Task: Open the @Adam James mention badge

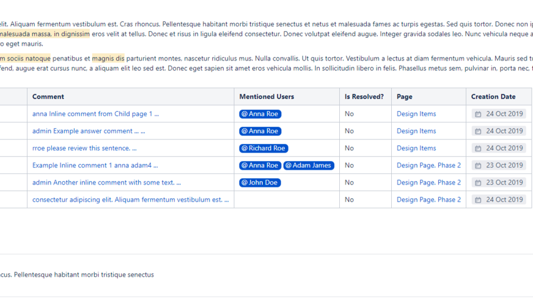Action: coord(309,166)
